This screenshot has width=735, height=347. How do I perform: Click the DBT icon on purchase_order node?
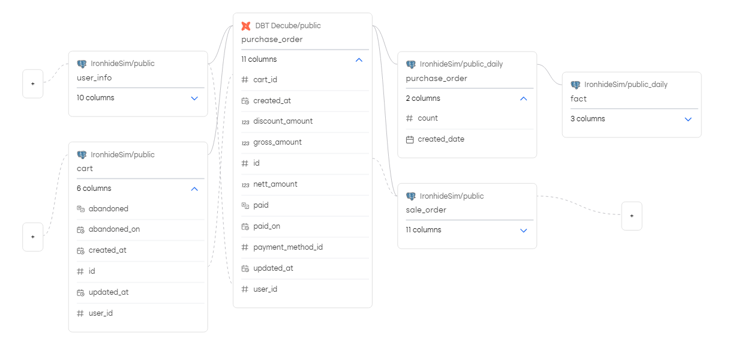pyautogui.click(x=245, y=26)
